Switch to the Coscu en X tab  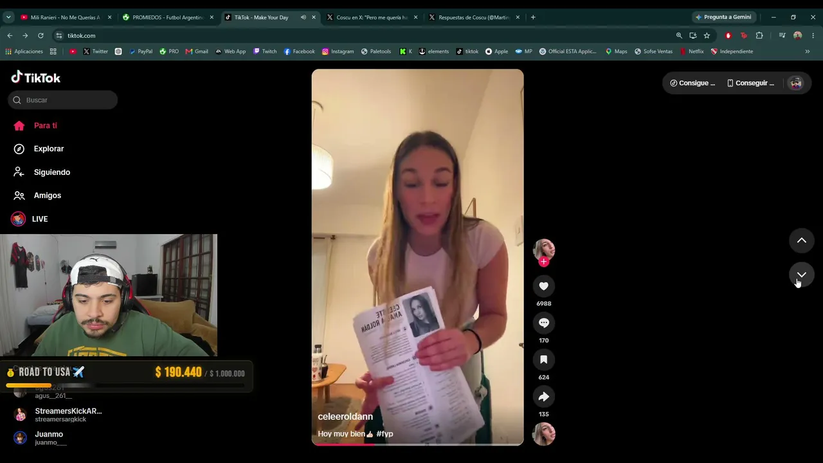pyautogui.click(x=372, y=17)
